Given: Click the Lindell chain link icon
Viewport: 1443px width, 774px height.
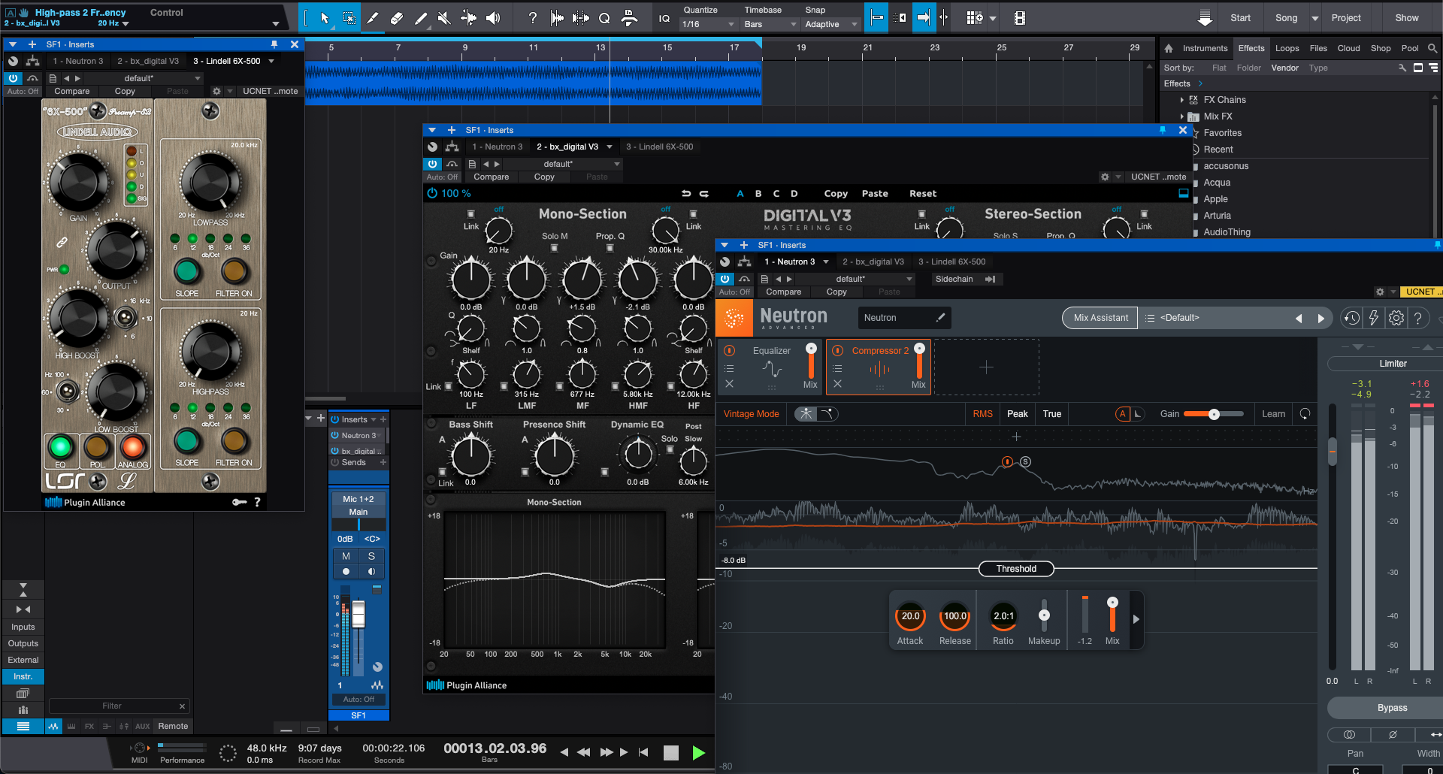Looking at the screenshot, I should point(62,242).
